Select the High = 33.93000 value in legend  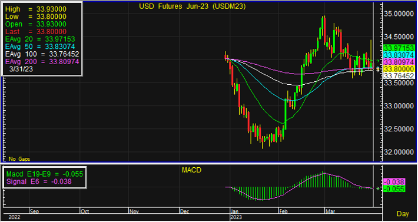point(36,9)
